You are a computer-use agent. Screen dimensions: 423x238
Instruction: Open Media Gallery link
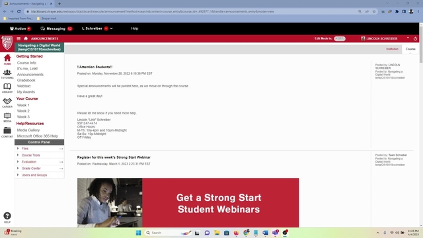coord(28,130)
